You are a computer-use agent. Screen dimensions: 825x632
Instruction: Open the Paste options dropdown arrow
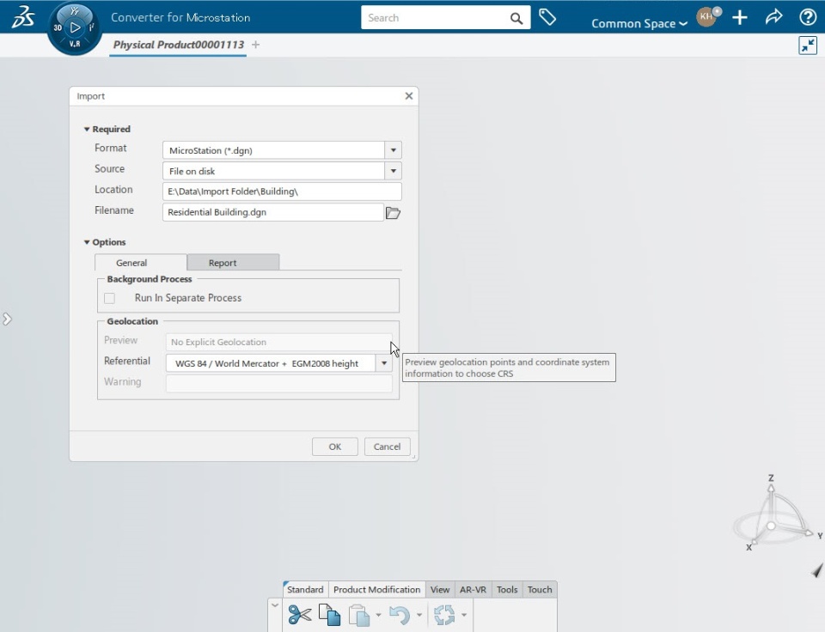(x=378, y=615)
